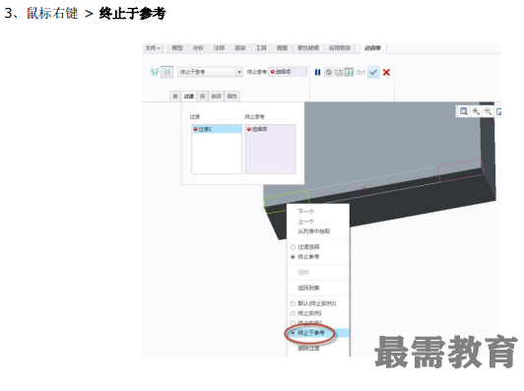Open the 段 panel tab
The height and width of the screenshot is (391, 524).
coord(203,97)
